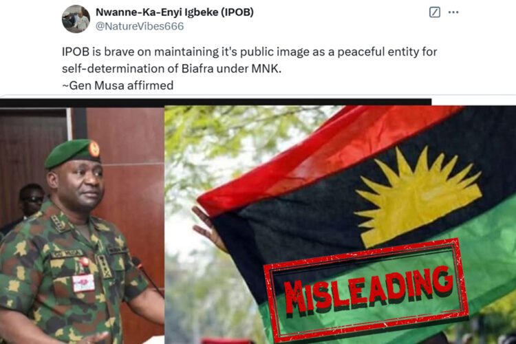516x344 pixels.
Task: Open the photo of the general in camouflage
Action: (83, 226)
